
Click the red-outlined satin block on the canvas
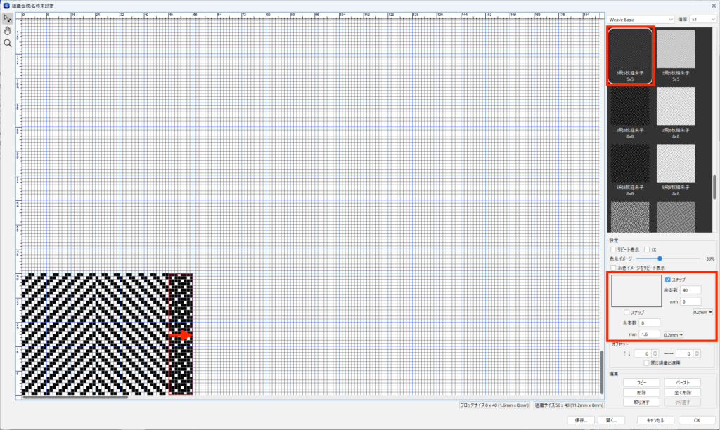pyautogui.click(x=181, y=334)
